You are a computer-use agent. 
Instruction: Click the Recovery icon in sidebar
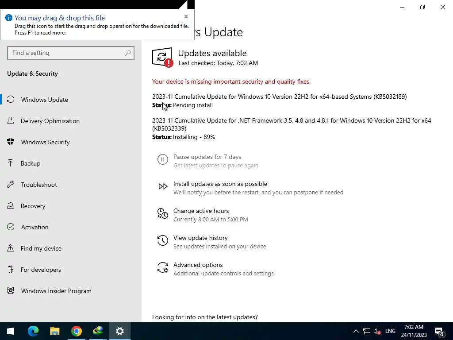tap(11, 205)
